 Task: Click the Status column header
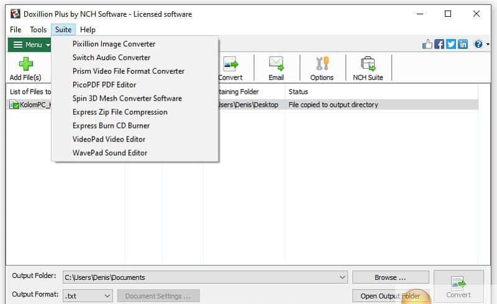[299, 92]
